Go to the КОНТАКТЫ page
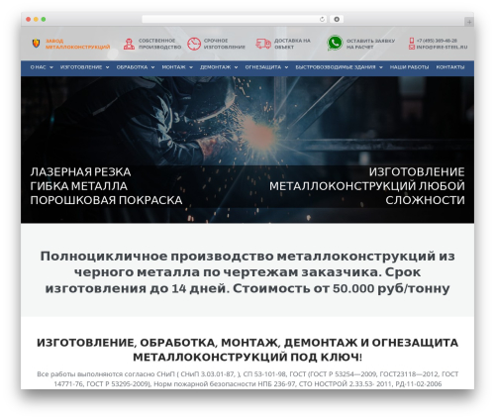 coord(450,67)
